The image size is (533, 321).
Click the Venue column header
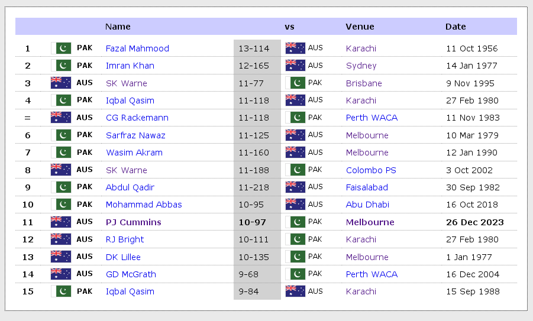coord(360,27)
